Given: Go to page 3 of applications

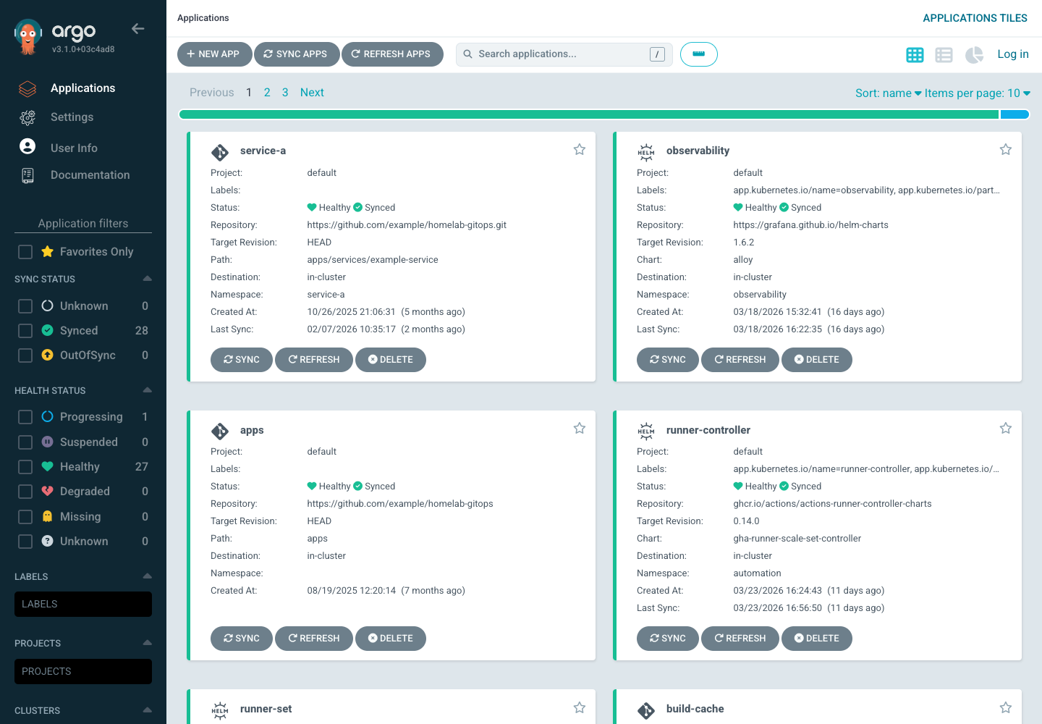Looking at the screenshot, I should coord(285,93).
